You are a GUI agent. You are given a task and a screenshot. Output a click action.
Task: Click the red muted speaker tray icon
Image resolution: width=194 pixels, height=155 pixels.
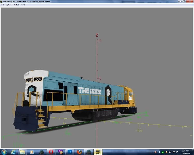155,152
